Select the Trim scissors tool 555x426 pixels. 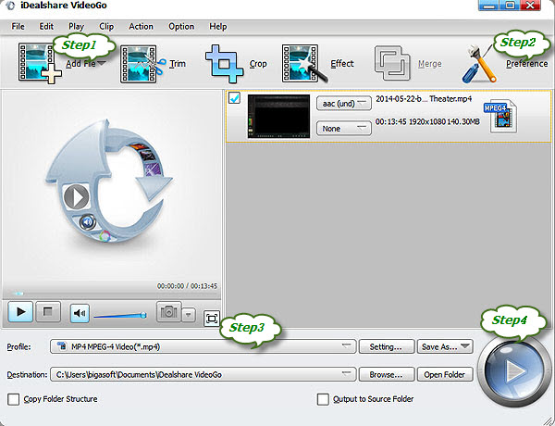[143, 64]
